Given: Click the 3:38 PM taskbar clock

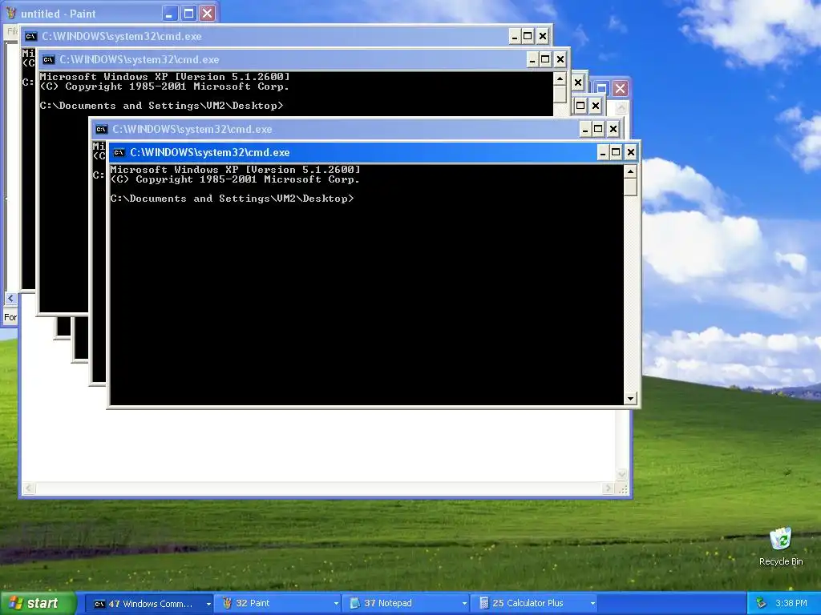Looking at the screenshot, I should 791,603.
